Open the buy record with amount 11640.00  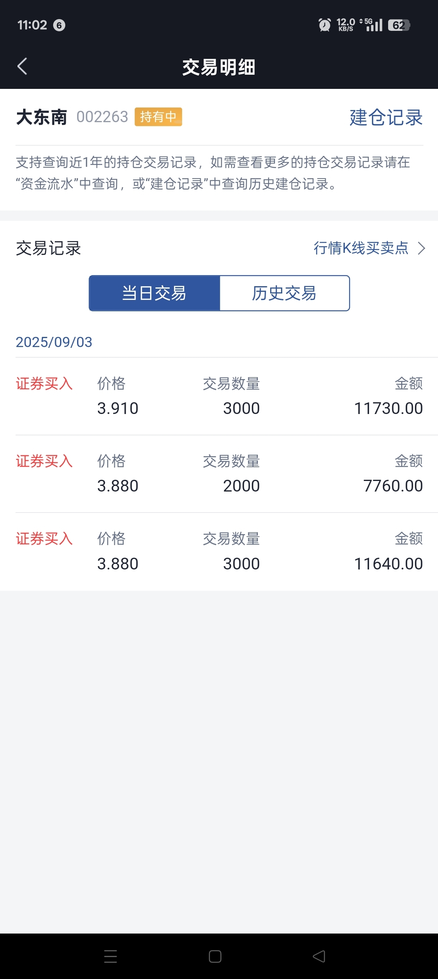(x=219, y=552)
